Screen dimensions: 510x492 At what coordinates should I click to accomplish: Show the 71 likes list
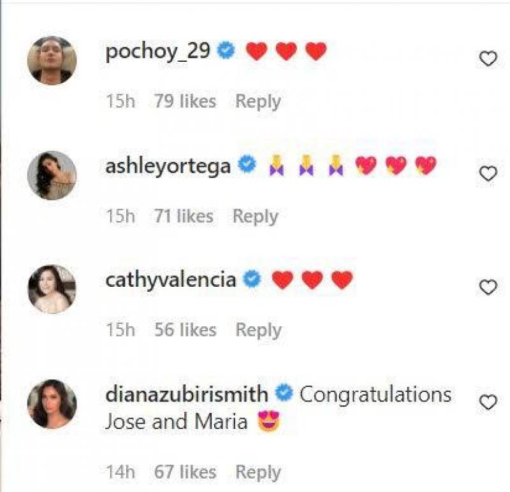[183, 216]
